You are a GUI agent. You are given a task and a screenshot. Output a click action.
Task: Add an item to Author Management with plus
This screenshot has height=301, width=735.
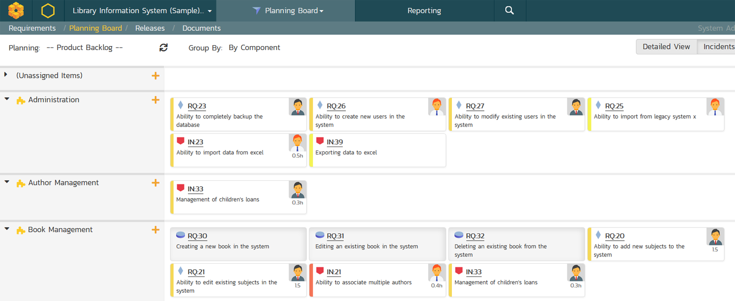click(155, 183)
